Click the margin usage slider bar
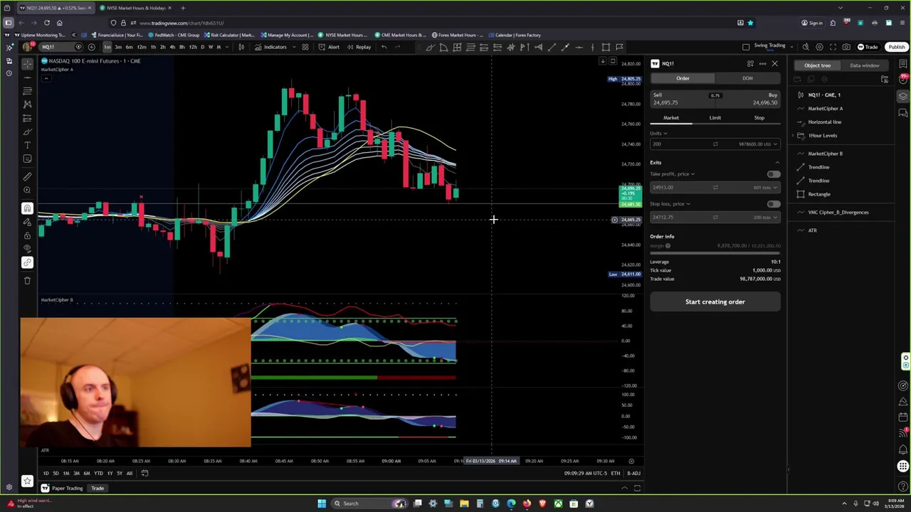Screen dimensions: 911x512 coord(715,252)
